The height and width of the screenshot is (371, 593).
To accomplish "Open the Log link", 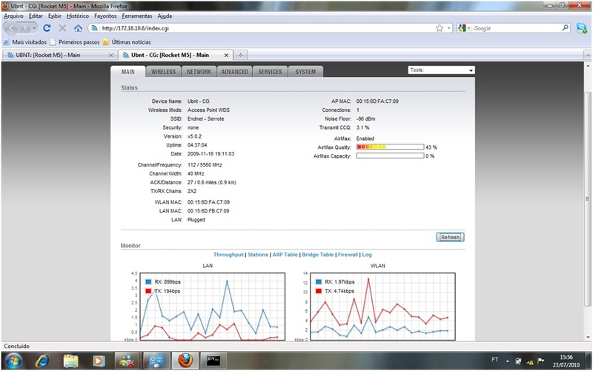I will tap(367, 255).
